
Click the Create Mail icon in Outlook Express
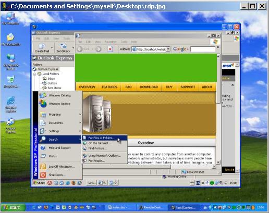click(x=42, y=46)
